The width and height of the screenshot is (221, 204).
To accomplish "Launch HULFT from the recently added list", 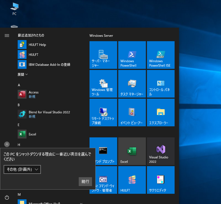I will point(51,54).
